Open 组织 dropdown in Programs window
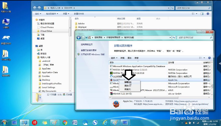Image resolution: width=221 pixels, height=126 pixels. point(114,58)
